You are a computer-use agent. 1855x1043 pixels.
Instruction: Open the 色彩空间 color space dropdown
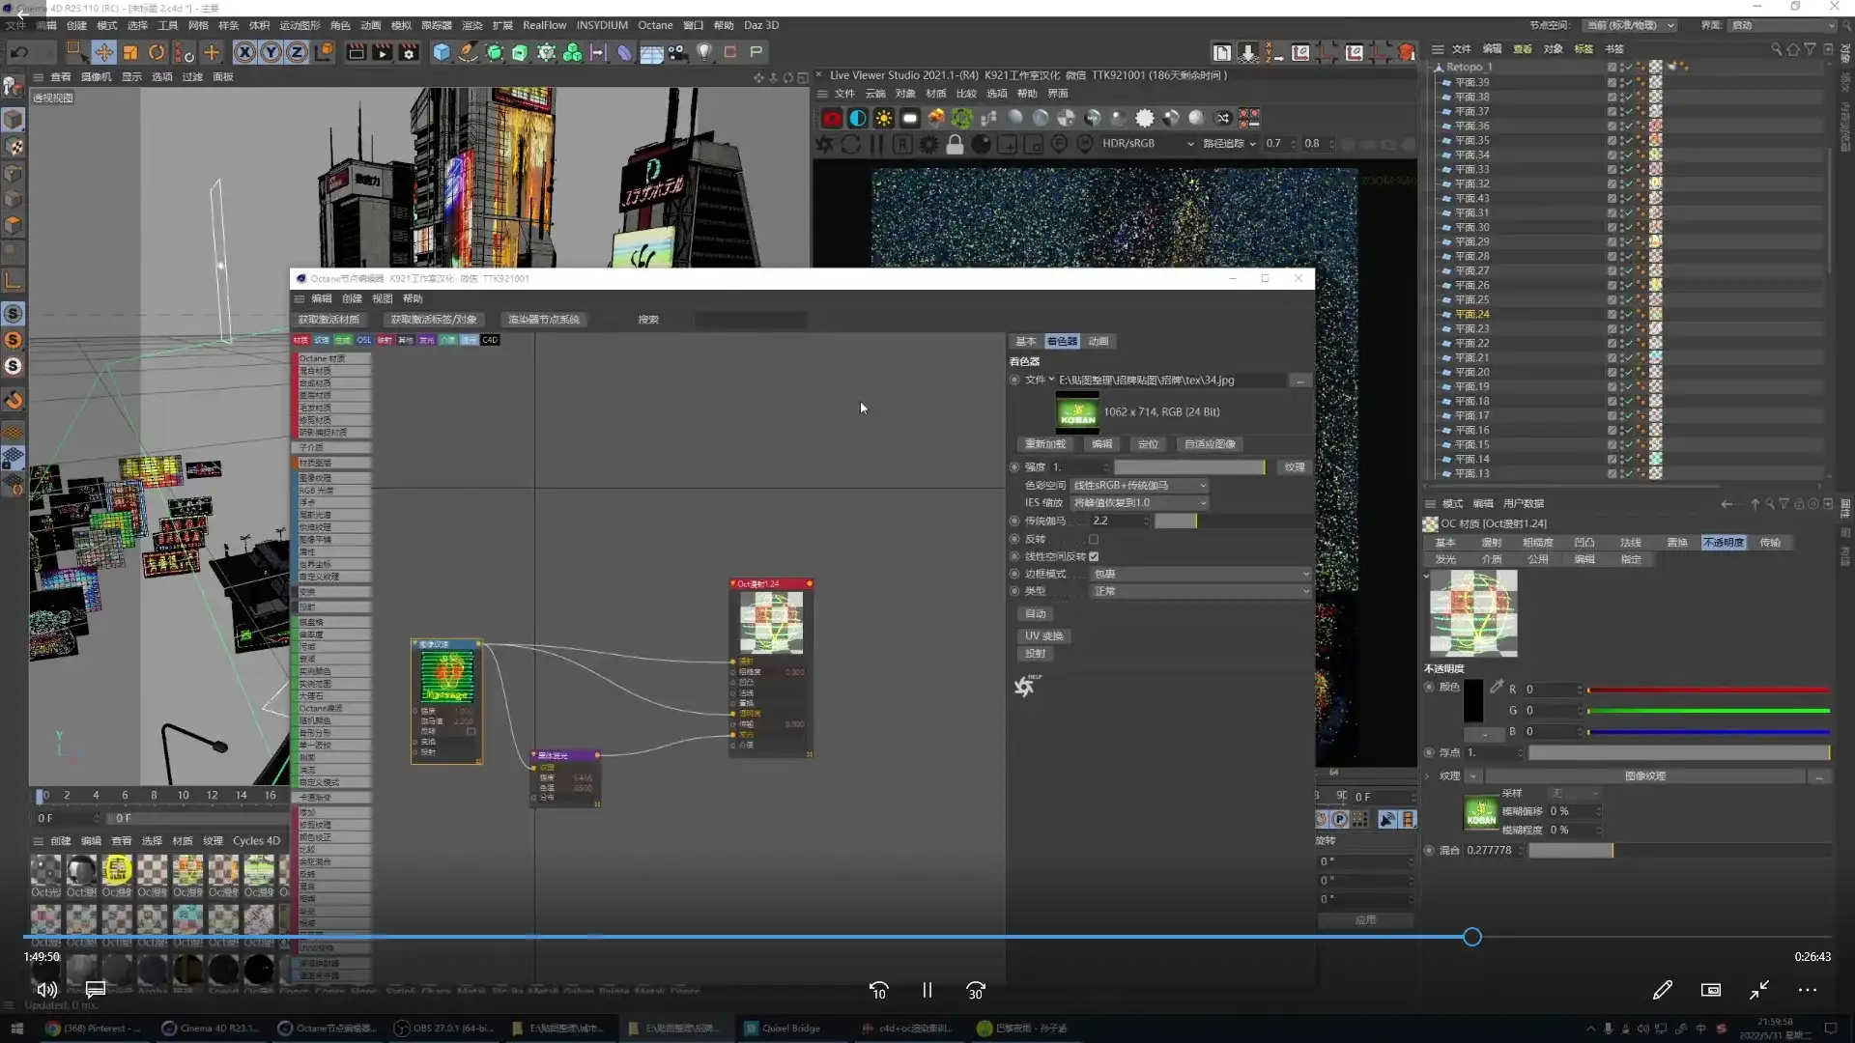1140,485
